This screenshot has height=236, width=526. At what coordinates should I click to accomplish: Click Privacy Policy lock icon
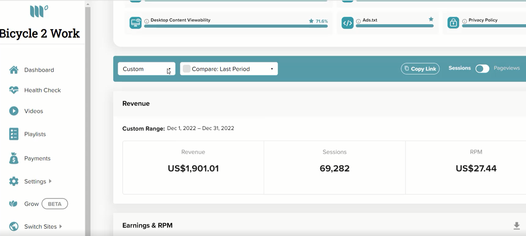point(453,23)
